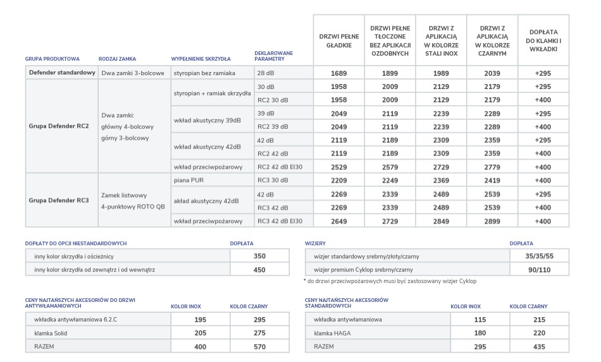The height and width of the screenshot is (362, 601).
Task: Click the "klamka HAGA" accessory label
Action: pos(330,333)
